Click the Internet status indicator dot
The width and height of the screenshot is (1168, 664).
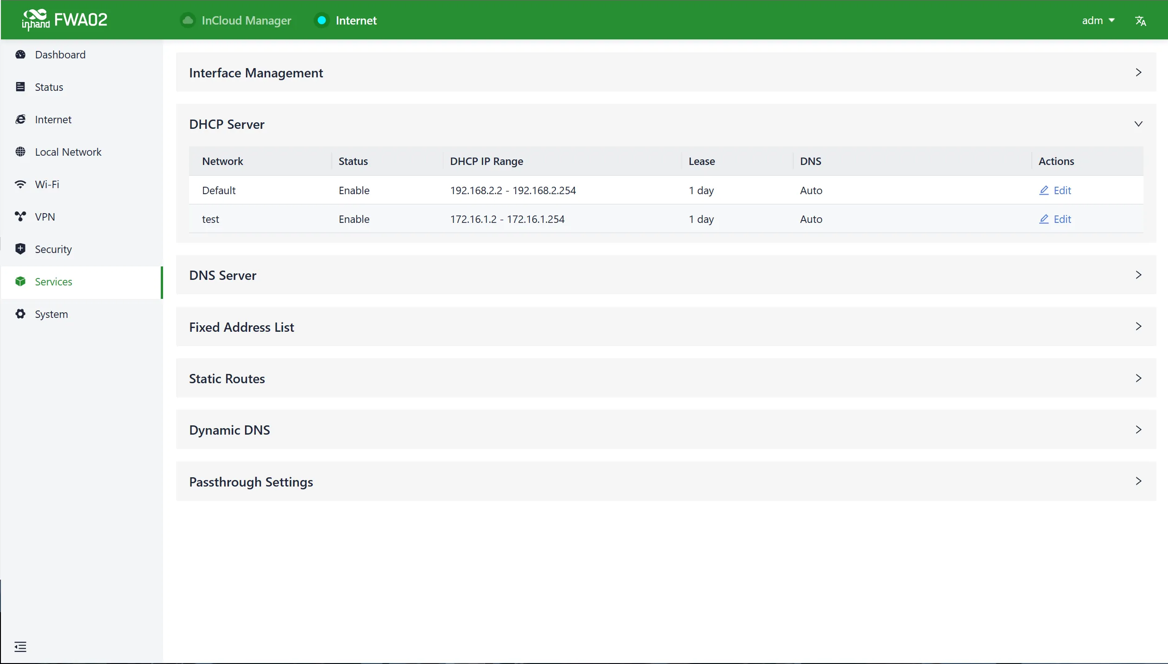[322, 20]
